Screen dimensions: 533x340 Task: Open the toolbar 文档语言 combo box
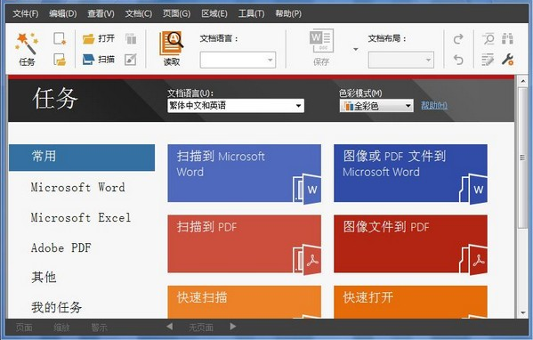point(238,61)
